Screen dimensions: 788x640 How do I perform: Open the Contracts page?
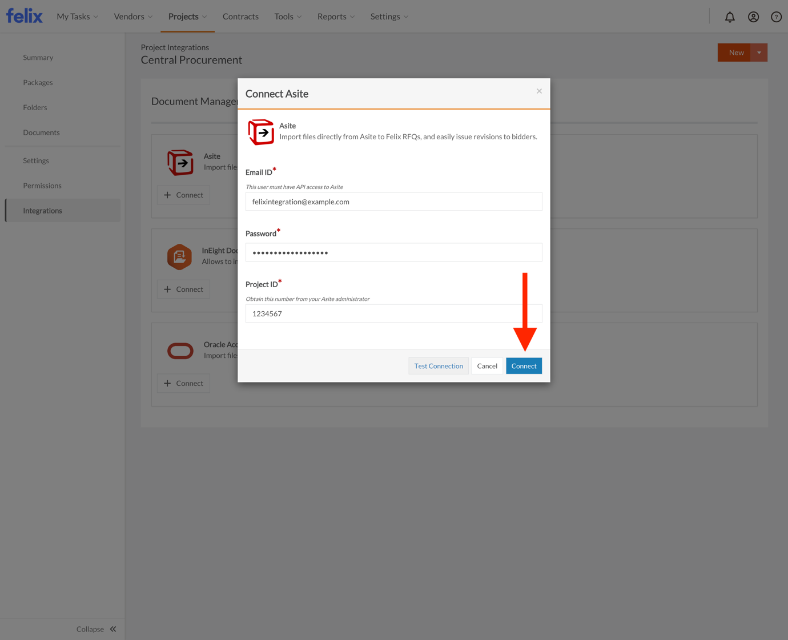tap(240, 17)
